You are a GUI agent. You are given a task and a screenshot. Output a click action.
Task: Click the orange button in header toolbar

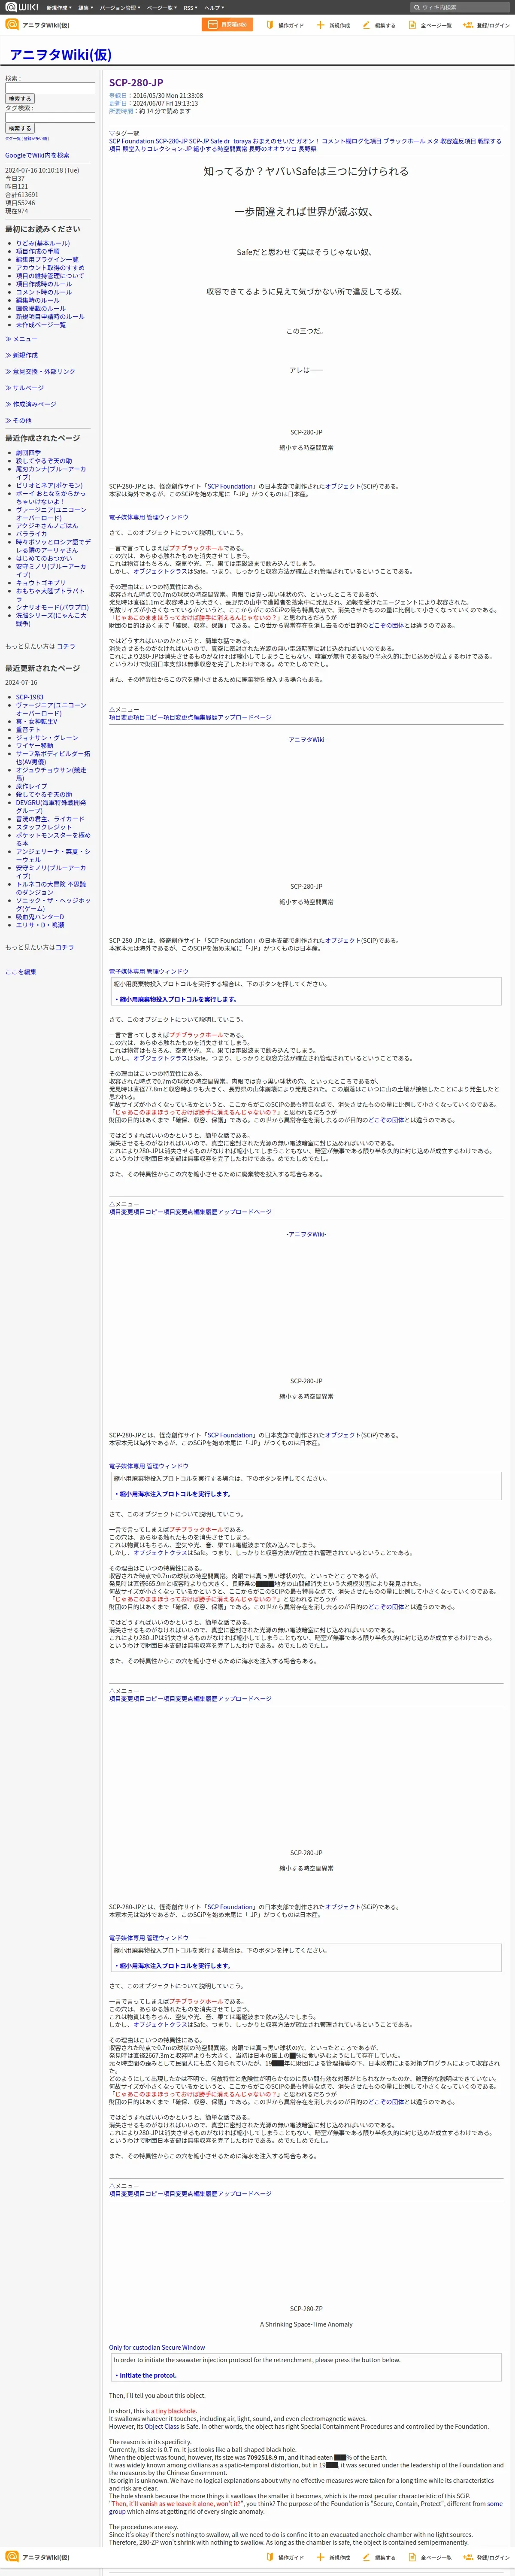(x=227, y=25)
